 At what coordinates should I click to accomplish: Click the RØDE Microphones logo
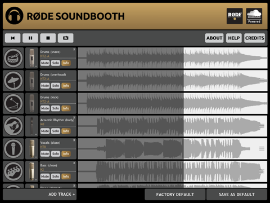click(235, 16)
